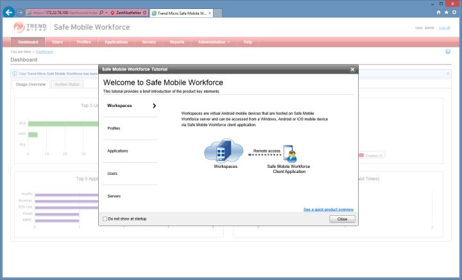Open the Reports menu item
This screenshot has width=462, height=280.
pos(177,42)
